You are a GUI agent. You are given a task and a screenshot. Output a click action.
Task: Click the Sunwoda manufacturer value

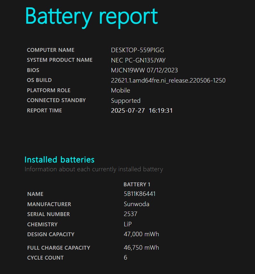click(137, 204)
